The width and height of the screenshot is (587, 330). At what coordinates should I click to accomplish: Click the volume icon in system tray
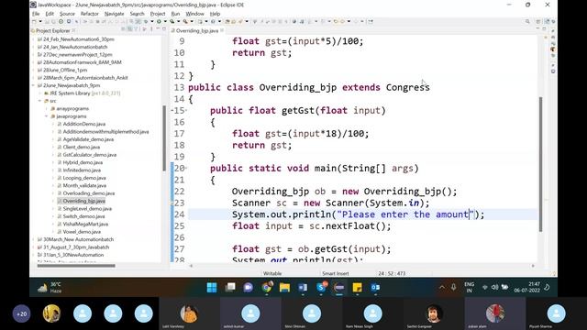tap(495, 287)
